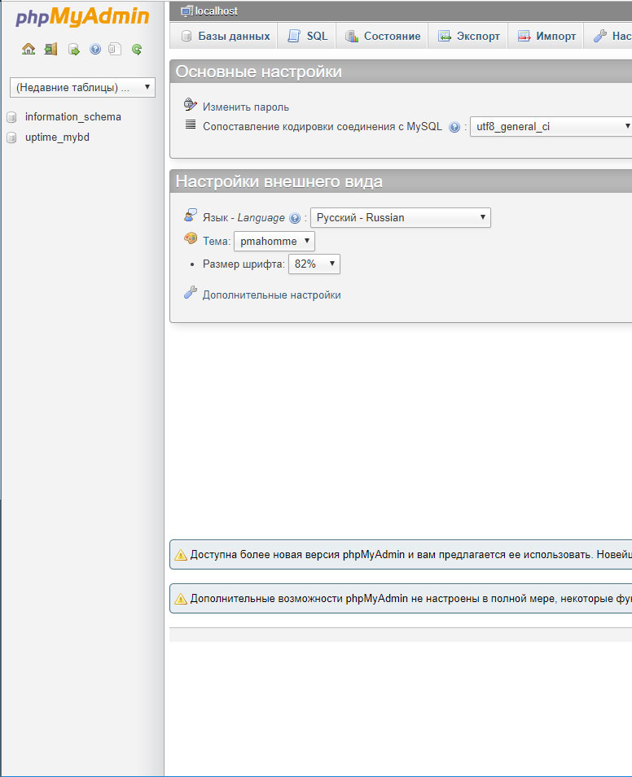The height and width of the screenshot is (777, 632).
Task: Click the information_schema database cylinder icon
Action: (x=11, y=117)
